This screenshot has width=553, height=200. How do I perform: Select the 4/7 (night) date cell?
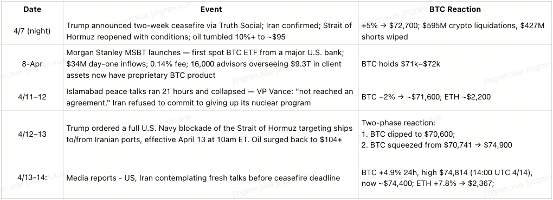[32, 31]
